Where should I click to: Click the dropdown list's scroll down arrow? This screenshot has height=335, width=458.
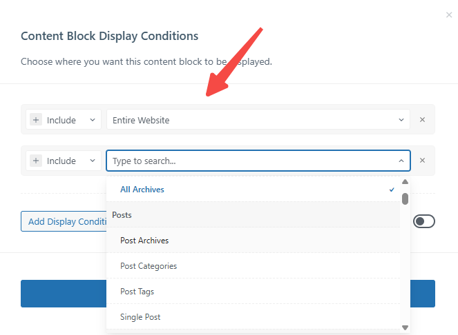tap(405, 327)
